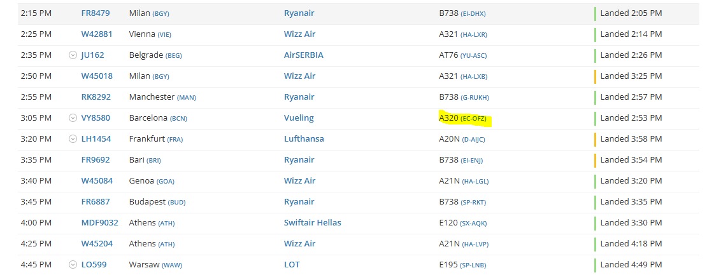Select flight MDF9032 link
This screenshot has height=275, width=721.
coord(100,223)
